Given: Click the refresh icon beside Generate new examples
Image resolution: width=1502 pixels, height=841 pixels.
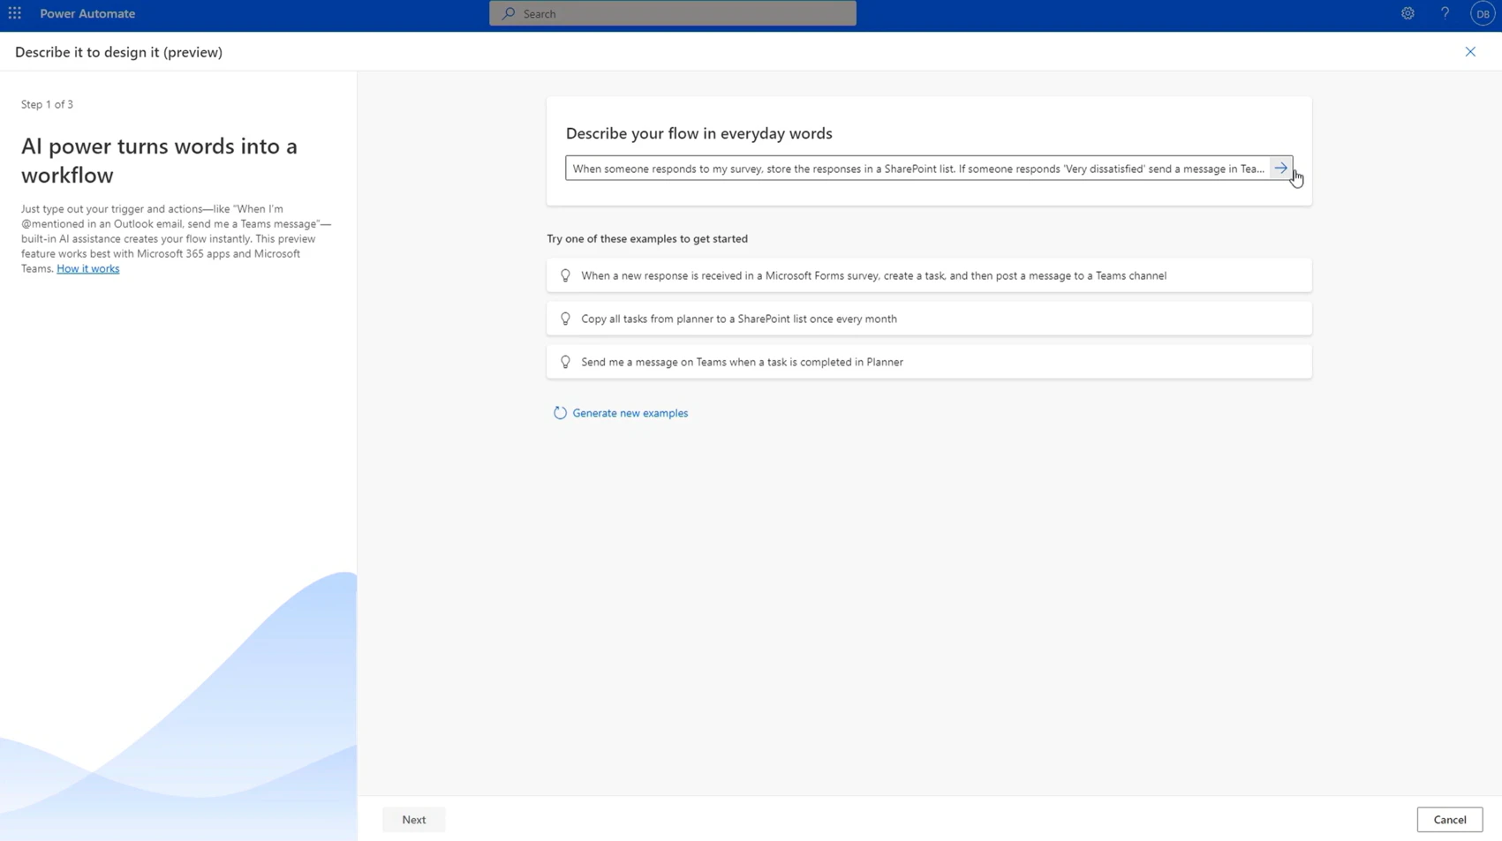Looking at the screenshot, I should pyautogui.click(x=560, y=413).
